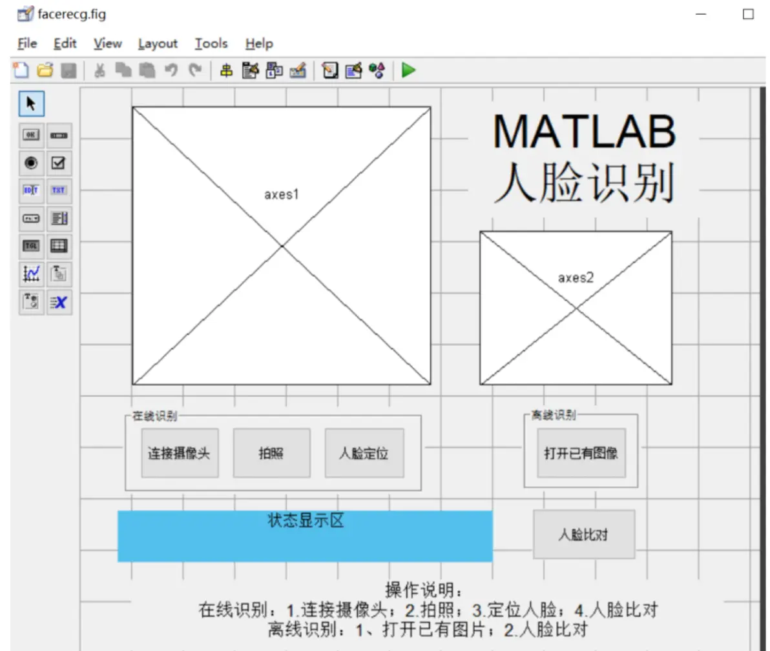This screenshot has height=651, width=770.
Task: Select the 人脸比对 push button
Action: click(584, 534)
